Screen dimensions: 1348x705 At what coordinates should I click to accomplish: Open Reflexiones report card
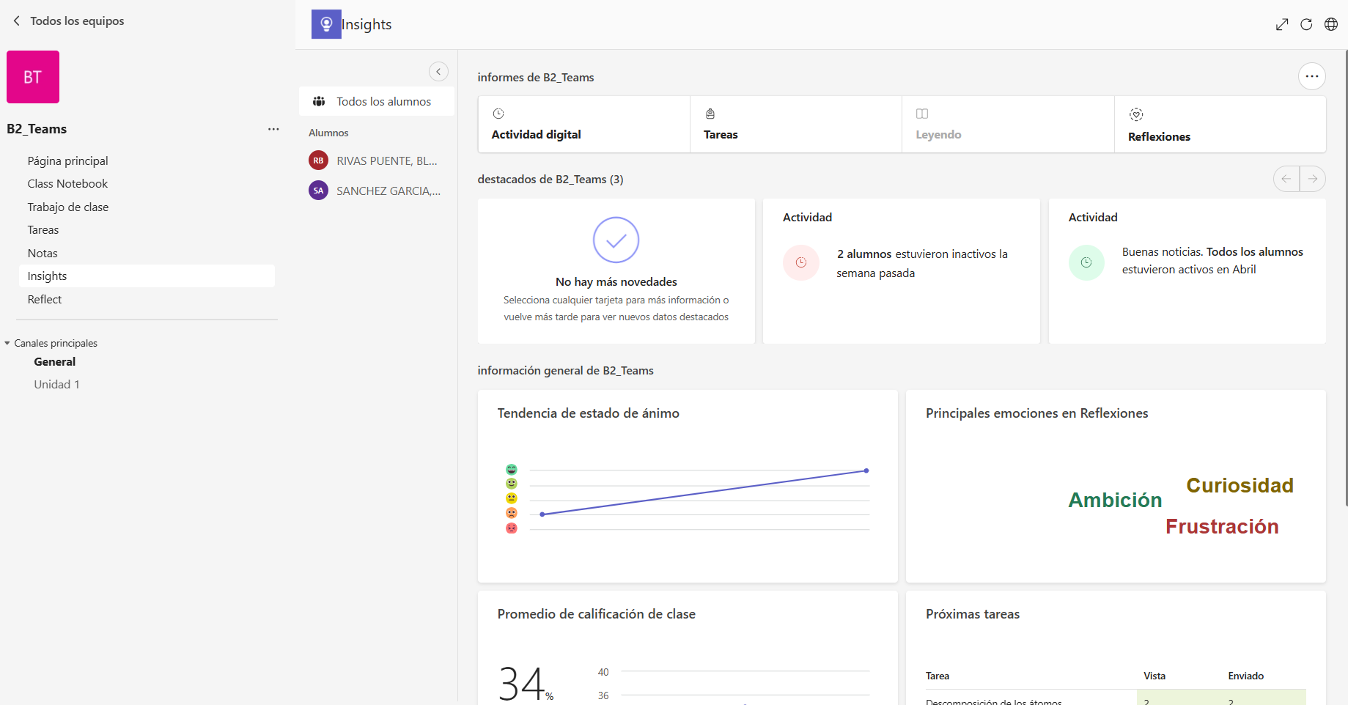tap(1220, 125)
